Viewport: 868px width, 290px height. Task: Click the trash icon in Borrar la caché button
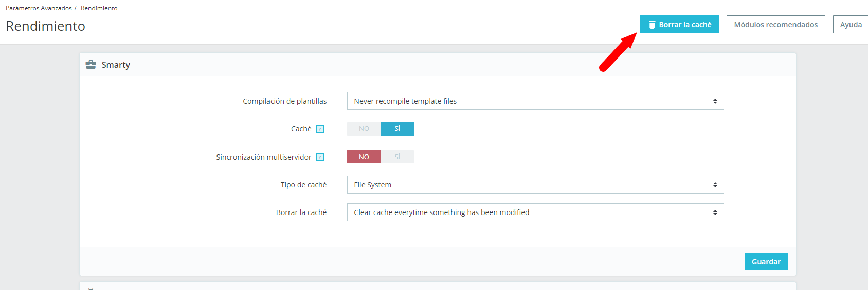pyautogui.click(x=652, y=25)
